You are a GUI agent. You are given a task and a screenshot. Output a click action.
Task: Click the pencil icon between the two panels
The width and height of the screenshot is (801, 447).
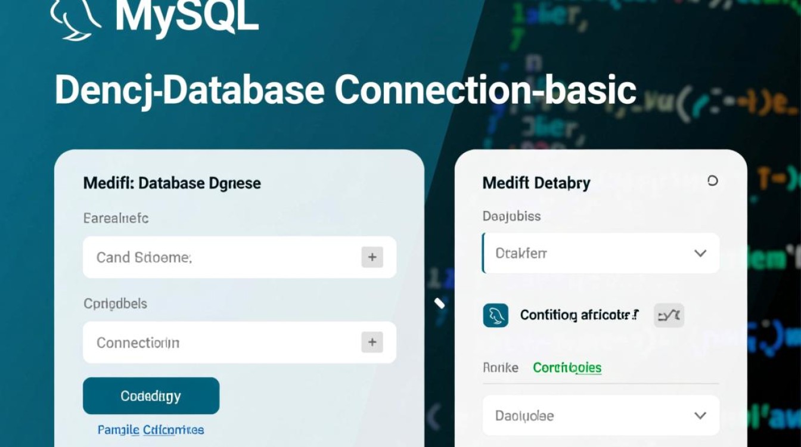pos(440,303)
